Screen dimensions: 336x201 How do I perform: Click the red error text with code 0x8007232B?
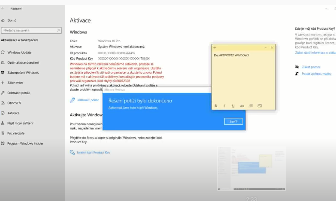pyautogui.click(x=117, y=72)
